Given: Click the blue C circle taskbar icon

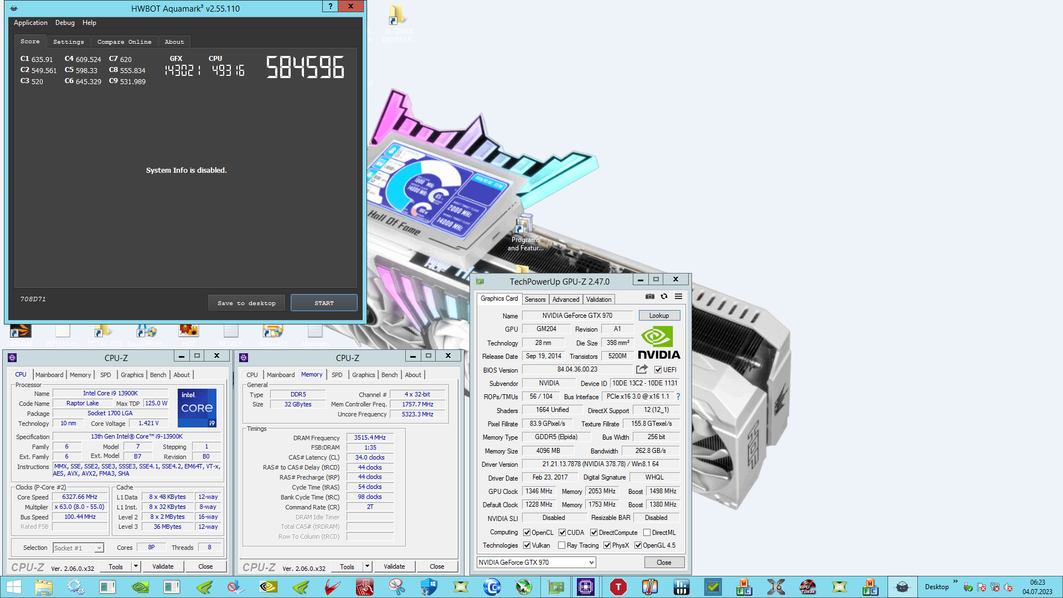Looking at the screenshot, I should tap(492, 587).
